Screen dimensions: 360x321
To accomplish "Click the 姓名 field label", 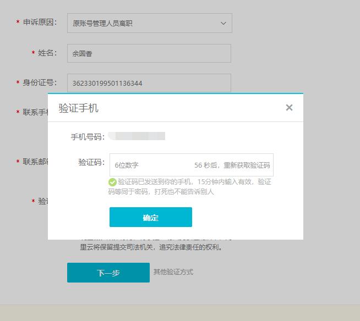I will 47,53.
